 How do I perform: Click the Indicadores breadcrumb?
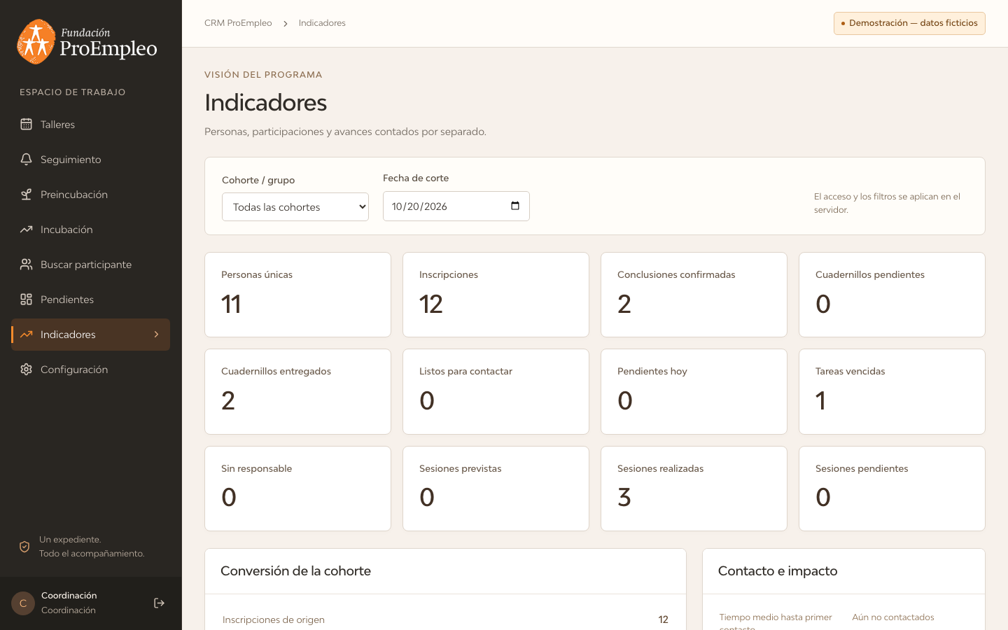pyautogui.click(x=322, y=23)
